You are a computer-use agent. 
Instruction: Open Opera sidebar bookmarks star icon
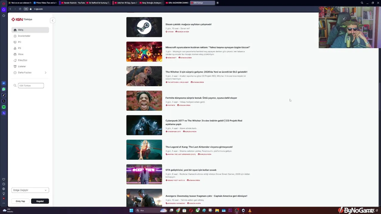(x=4, y=15)
